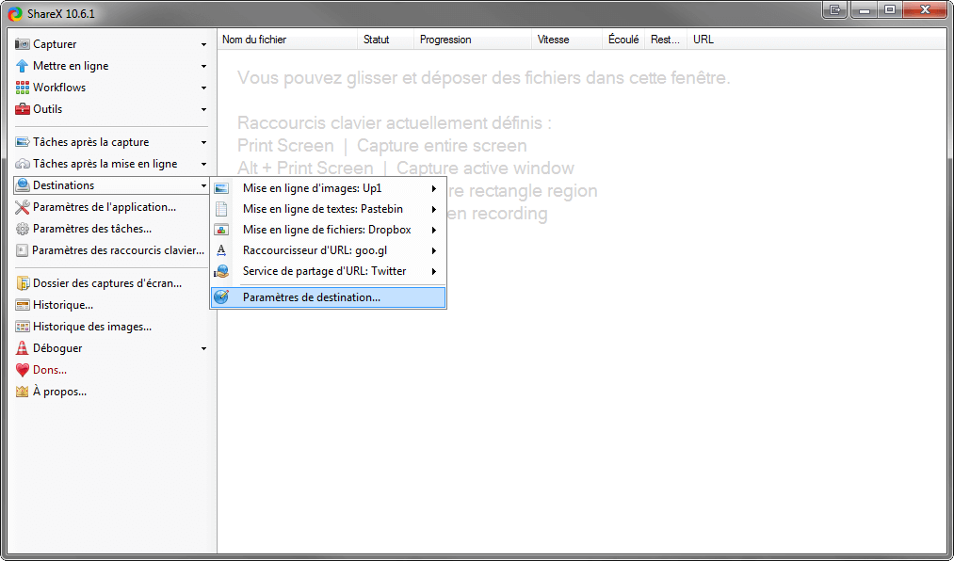The width and height of the screenshot is (954, 561).
Task: Click the À propos crown icon
Action: coord(23,392)
